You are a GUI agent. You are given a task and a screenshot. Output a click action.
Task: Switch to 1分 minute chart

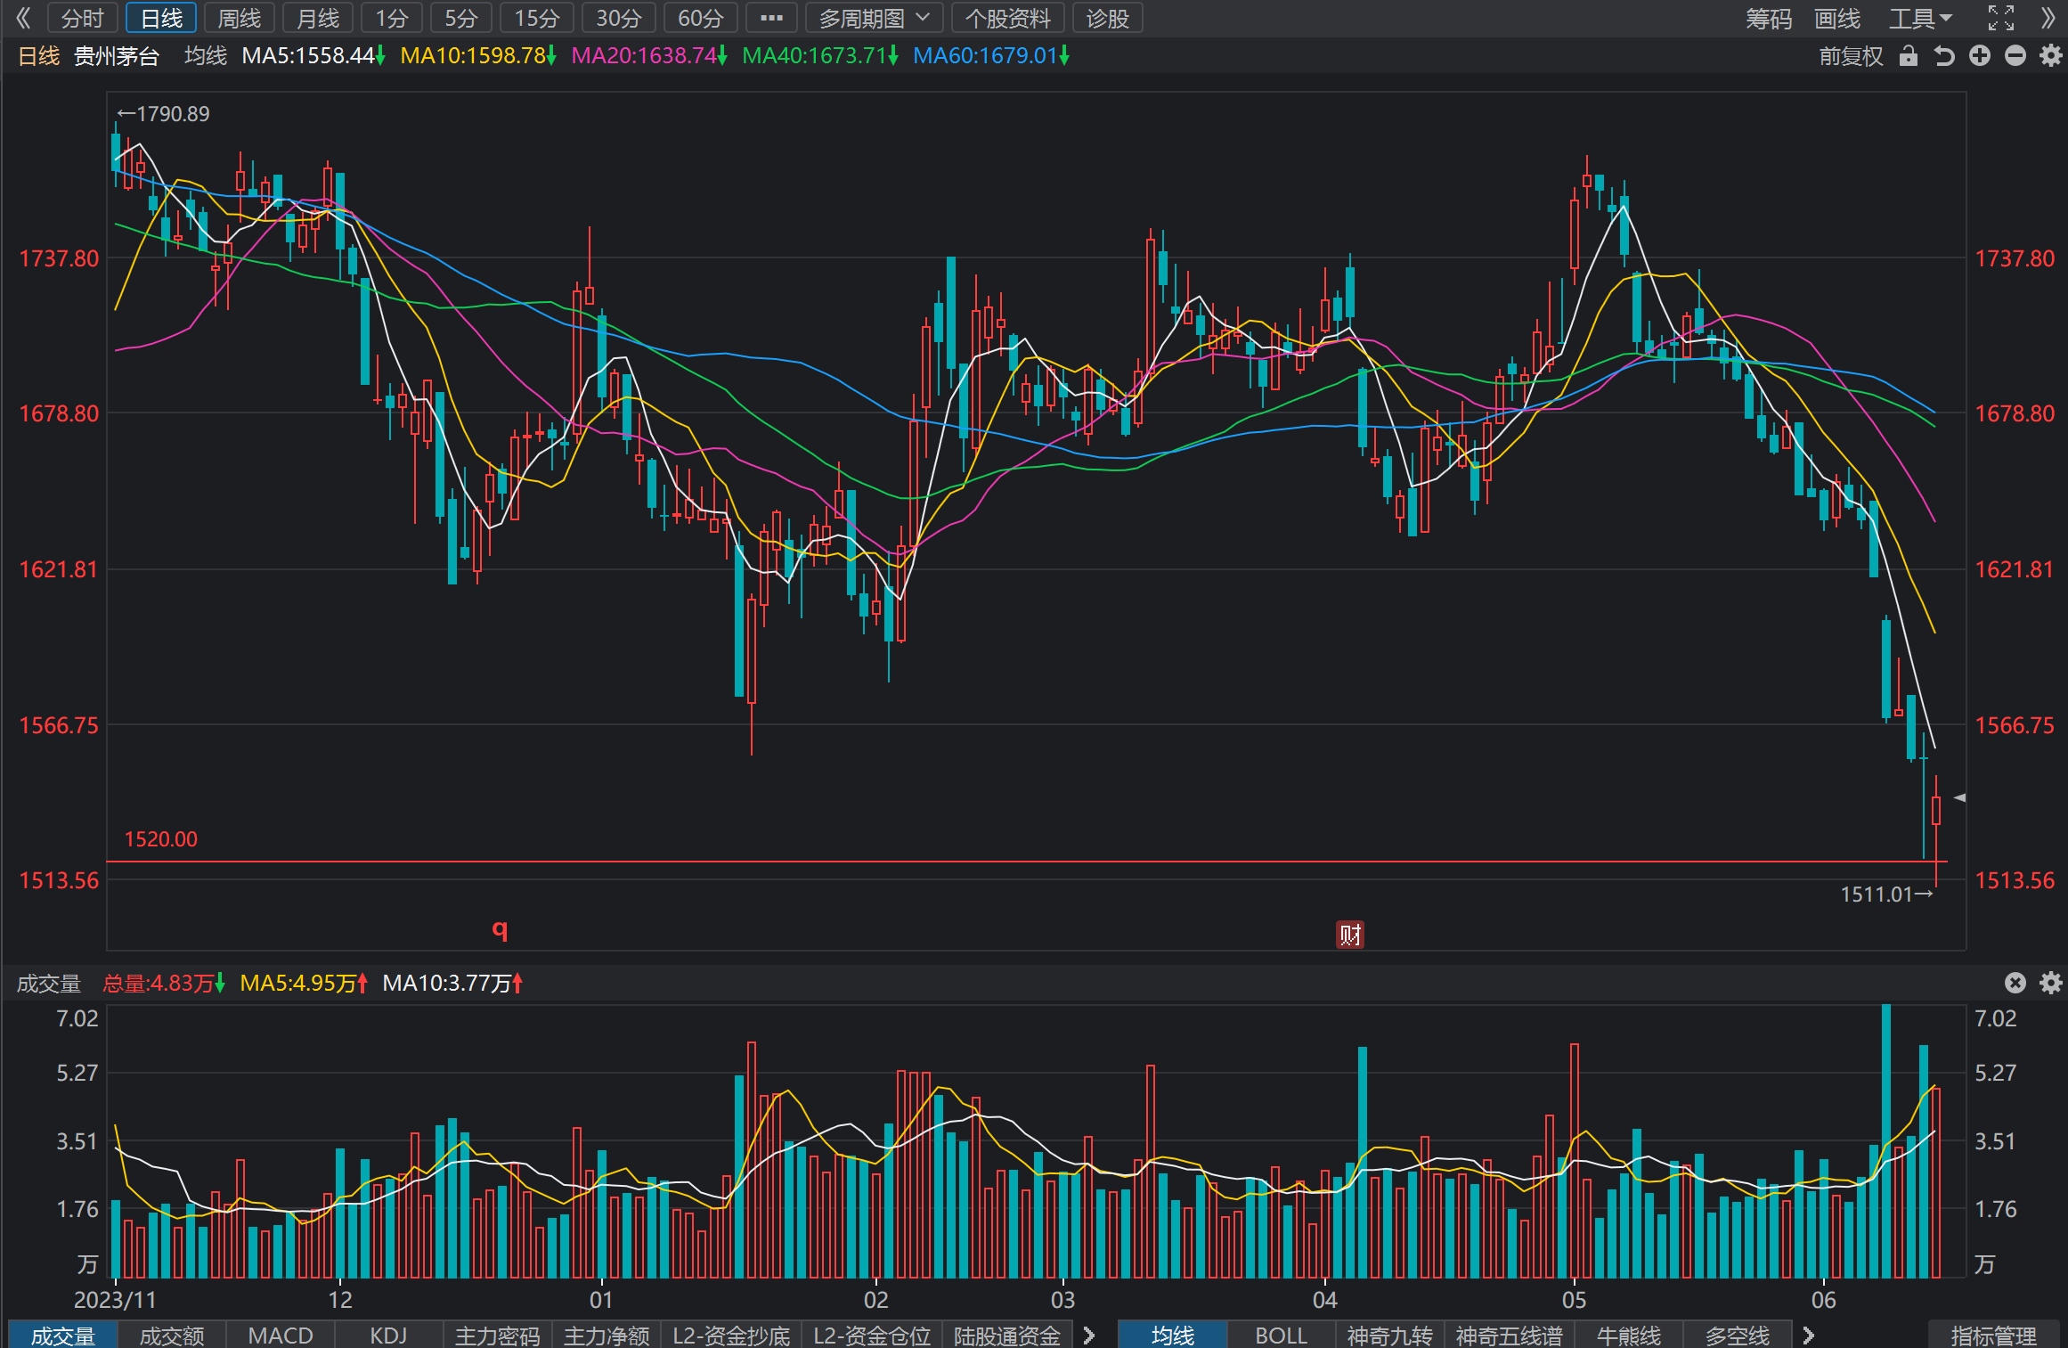click(x=392, y=18)
